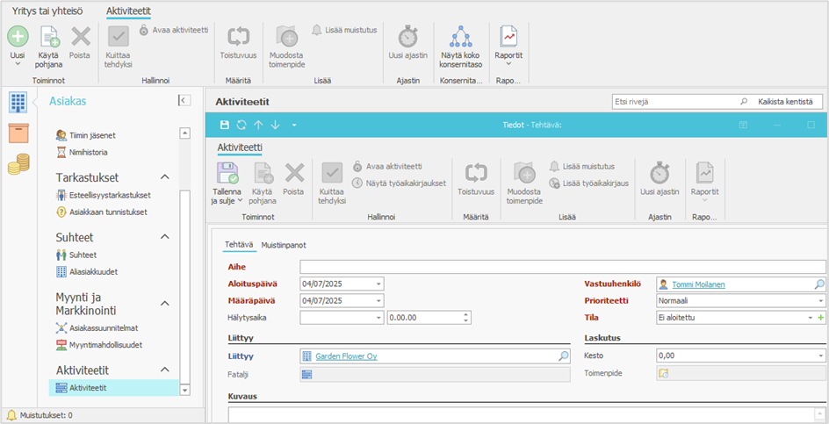The width and height of the screenshot is (829, 424).
Task: Collapse the Tarkastukset section
Action: (164, 177)
